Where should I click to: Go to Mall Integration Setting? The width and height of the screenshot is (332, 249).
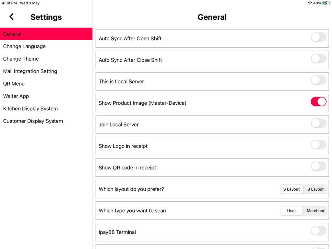point(30,71)
